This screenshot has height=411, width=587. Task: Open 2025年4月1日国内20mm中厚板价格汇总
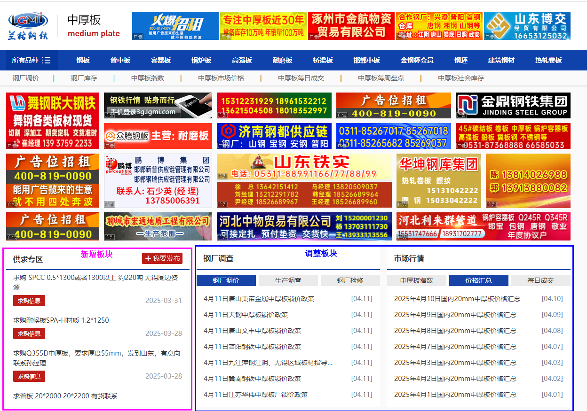[455, 395]
